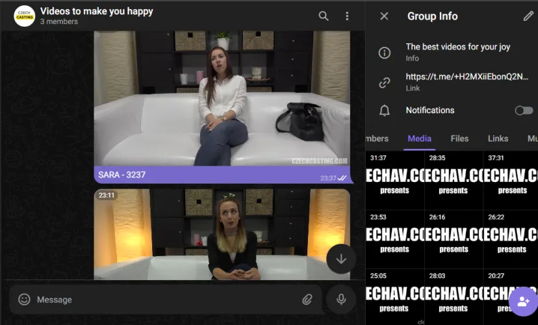The image size is (538, 325).
Task: Click the link chain icon
Action: 384,83
